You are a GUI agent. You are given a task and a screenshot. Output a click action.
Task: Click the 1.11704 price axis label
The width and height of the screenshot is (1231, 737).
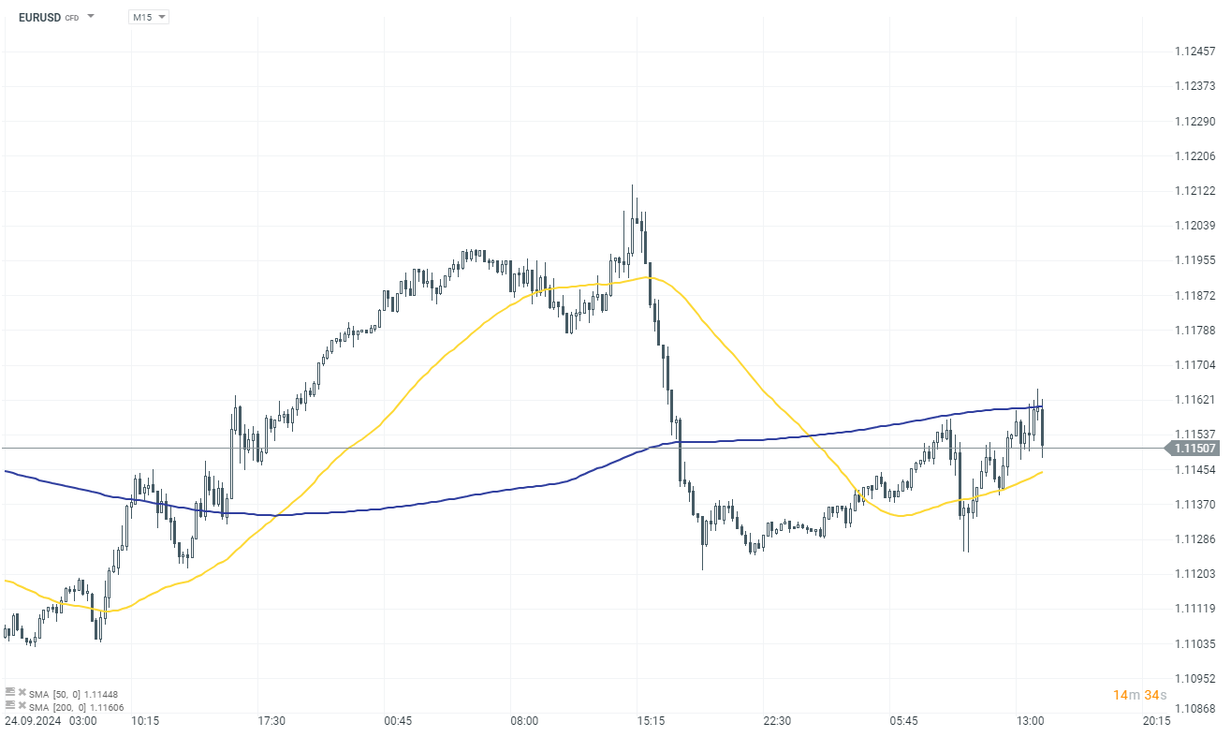pos(1194,365)
